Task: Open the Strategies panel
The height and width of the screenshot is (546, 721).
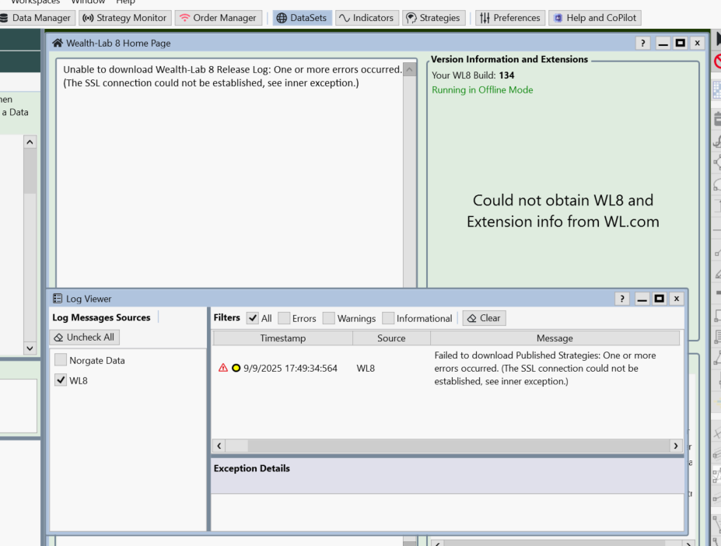Action: point(433,18)
